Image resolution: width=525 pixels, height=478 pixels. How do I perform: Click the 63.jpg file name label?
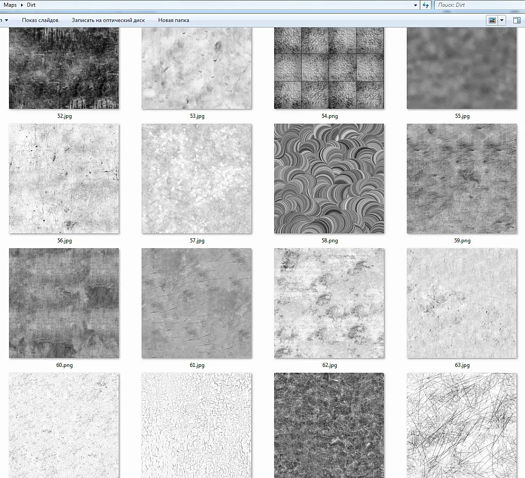click(462, 365)
